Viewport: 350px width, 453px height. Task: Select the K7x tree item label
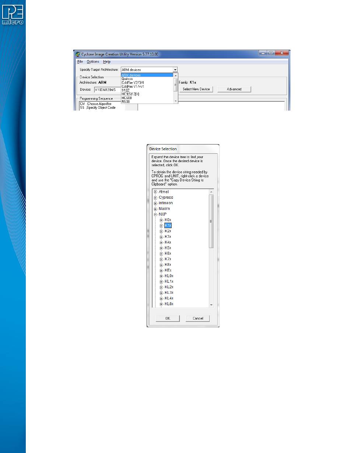[x=168, y=259]
